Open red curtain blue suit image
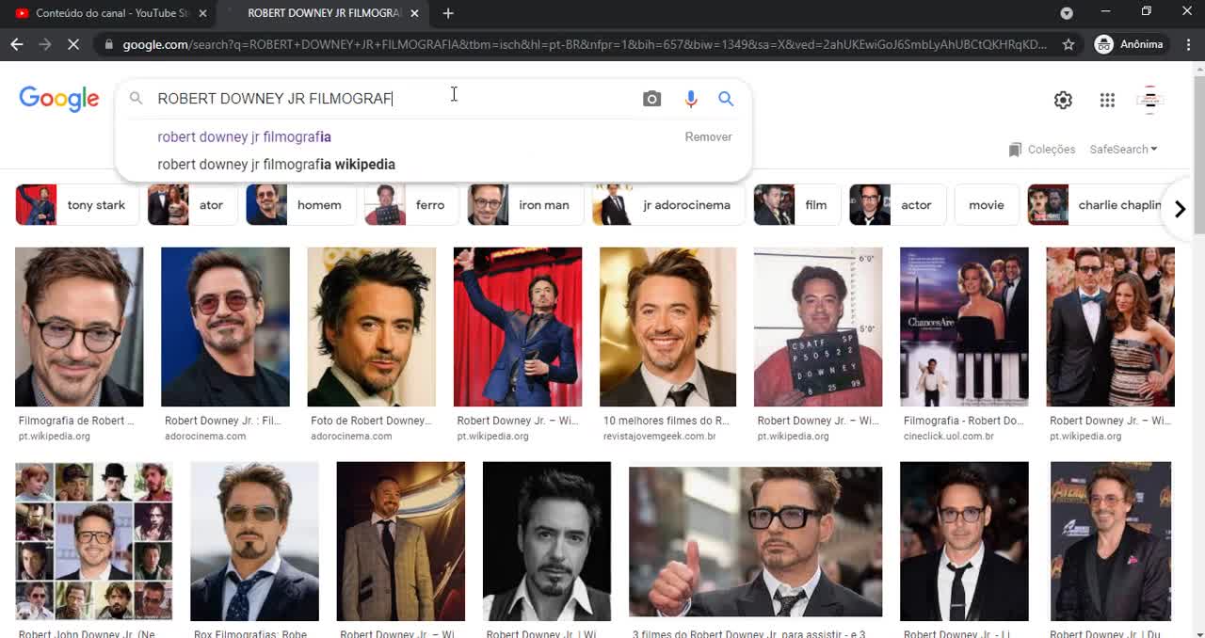Image resolution: width=1205 pixels, height=638 pixels. click(518, 327)
